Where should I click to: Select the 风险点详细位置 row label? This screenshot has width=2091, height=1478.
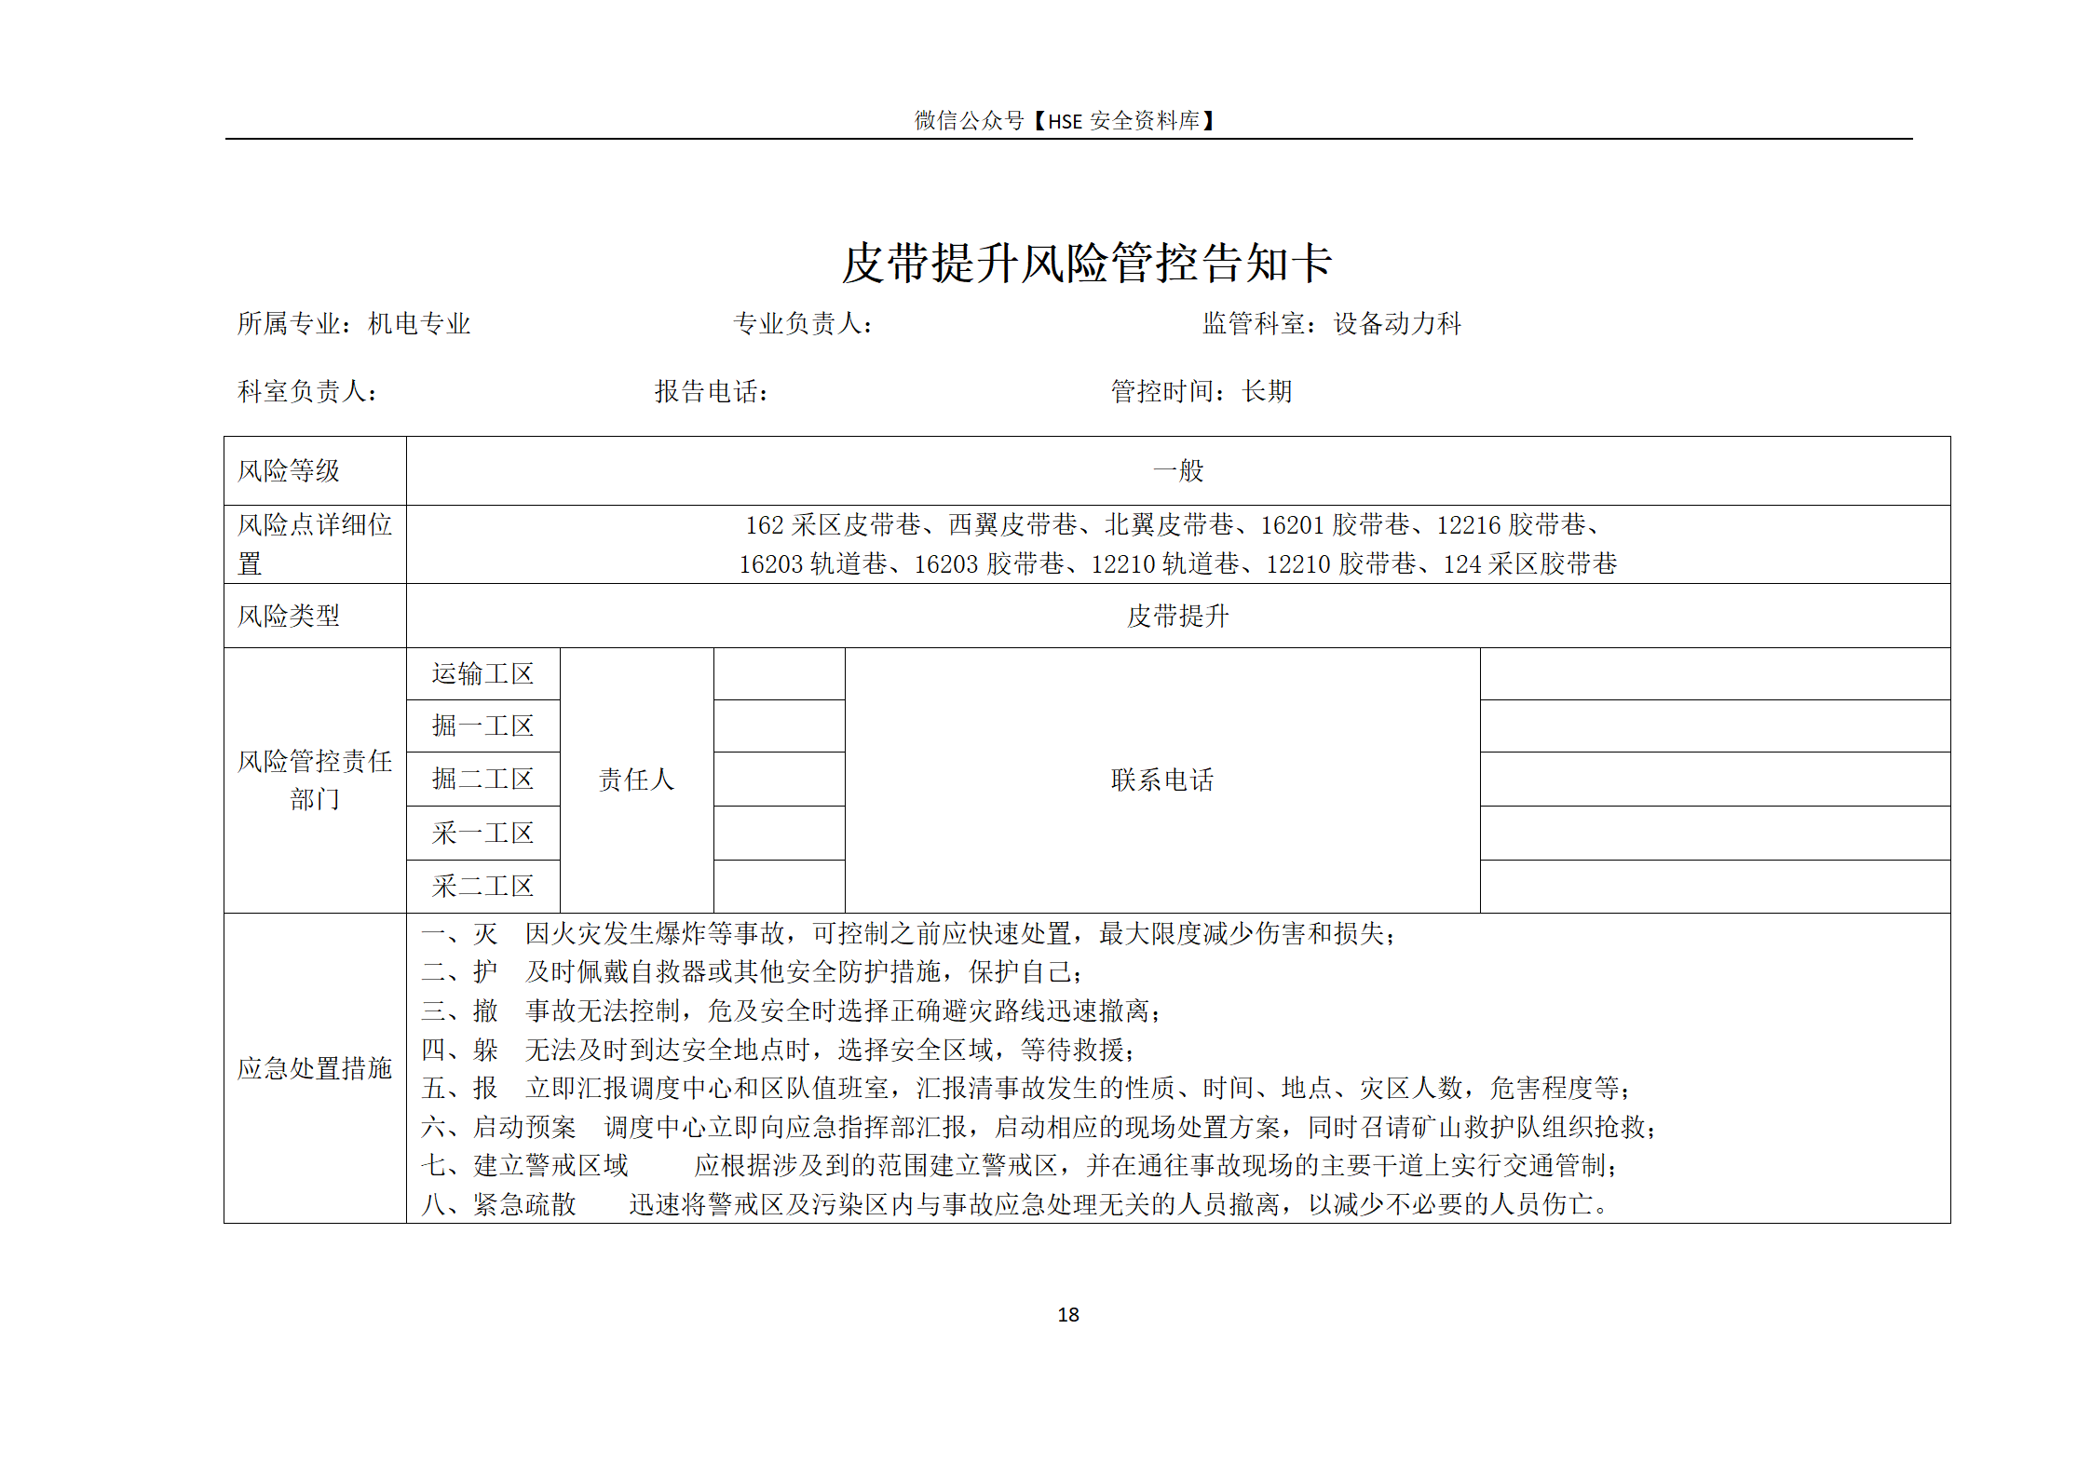(316, 544)
